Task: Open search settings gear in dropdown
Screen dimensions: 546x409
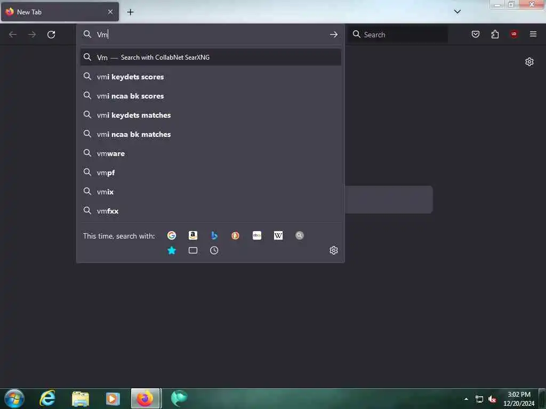Action: coord(334,250)
